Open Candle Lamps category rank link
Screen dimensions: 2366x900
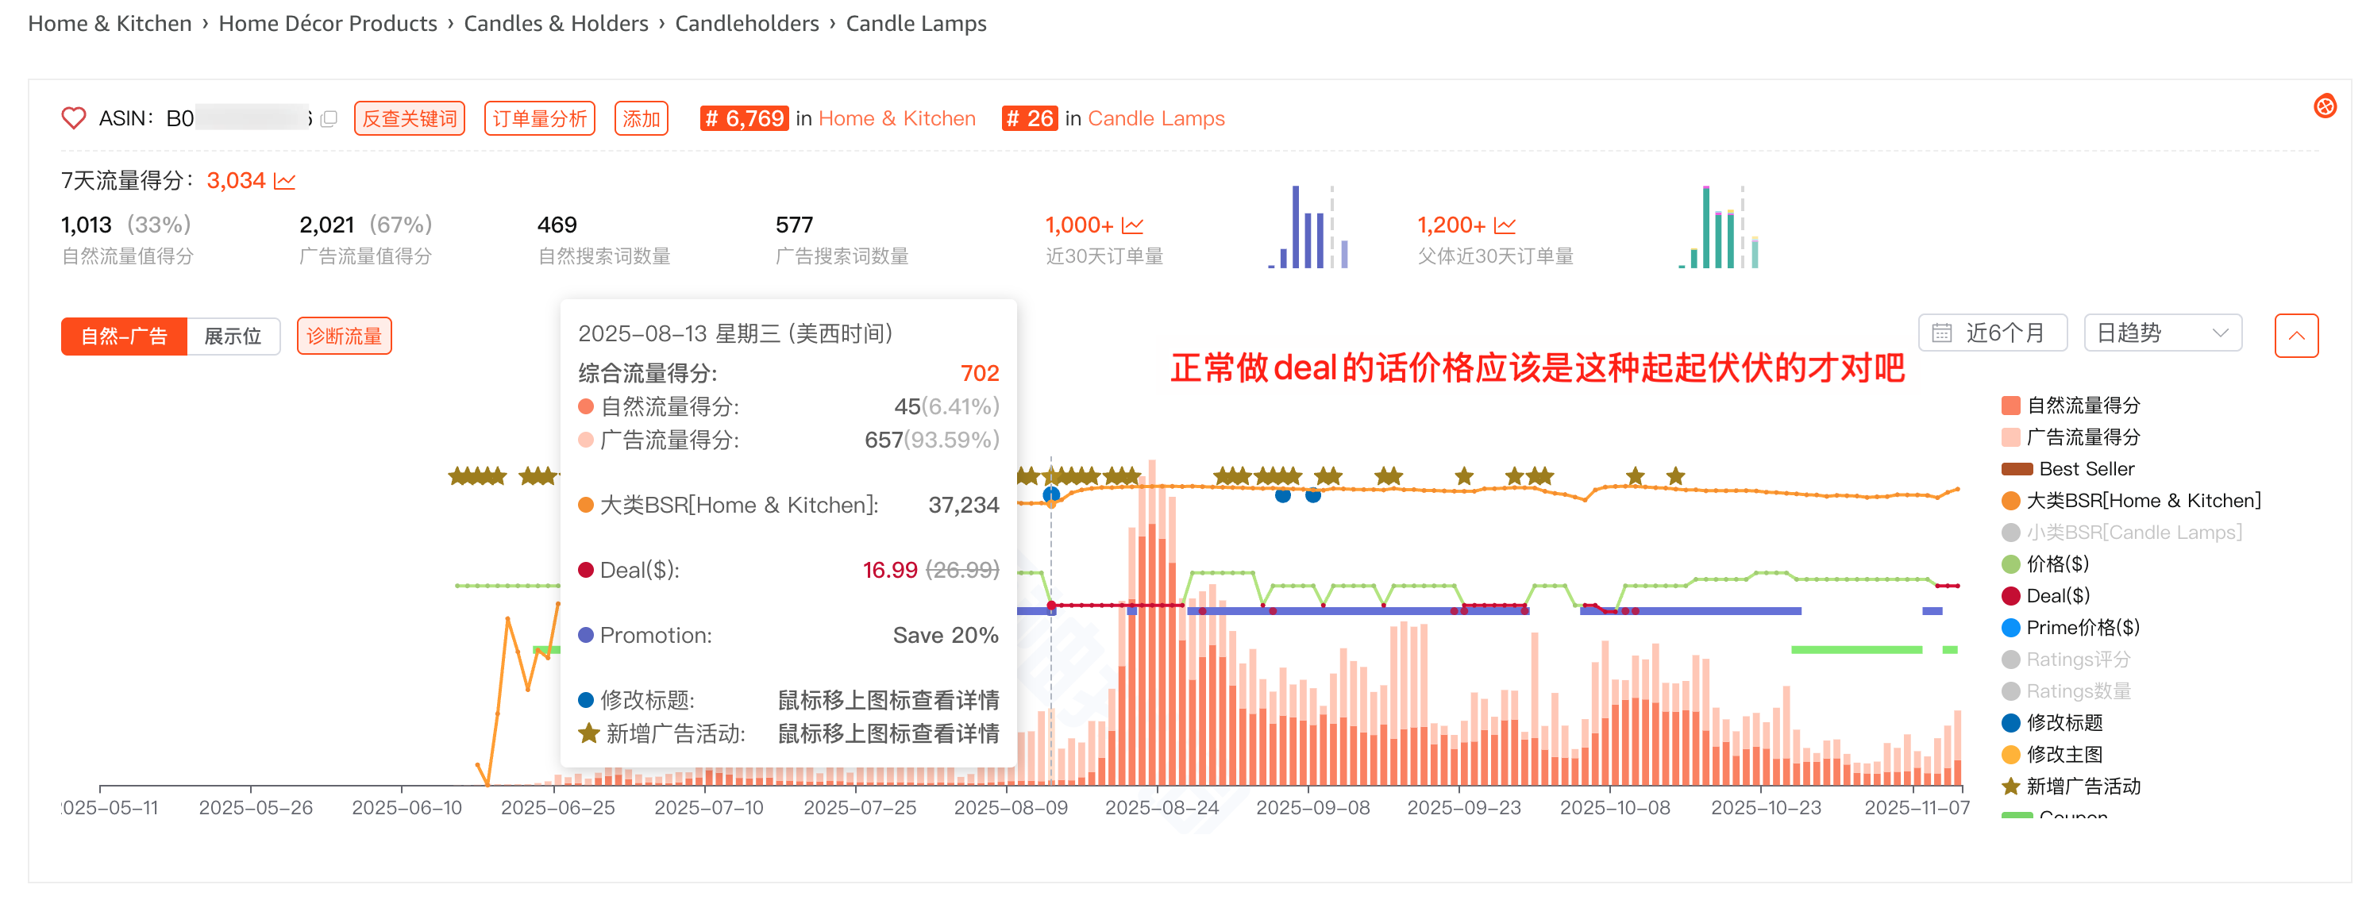[1155, 118]
